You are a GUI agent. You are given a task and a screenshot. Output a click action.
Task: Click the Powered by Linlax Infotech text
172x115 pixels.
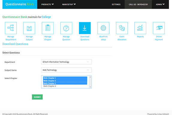tap(158, 114)
